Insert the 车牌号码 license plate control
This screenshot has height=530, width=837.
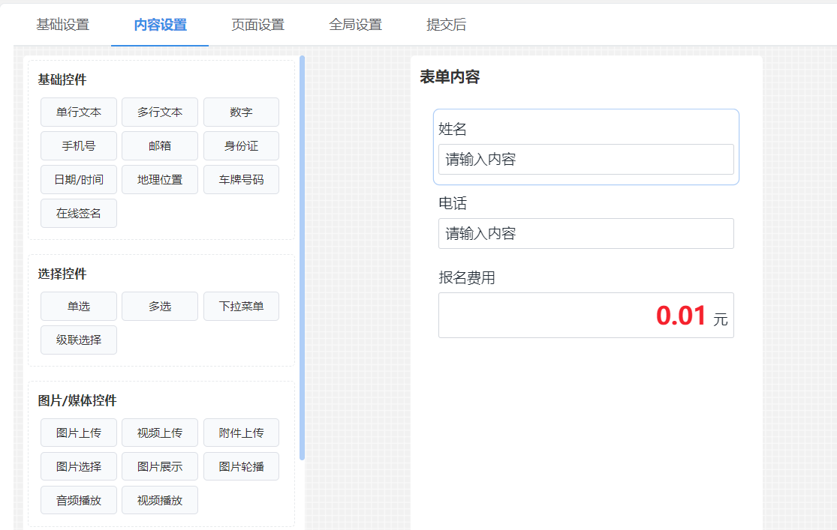(241, 179)
